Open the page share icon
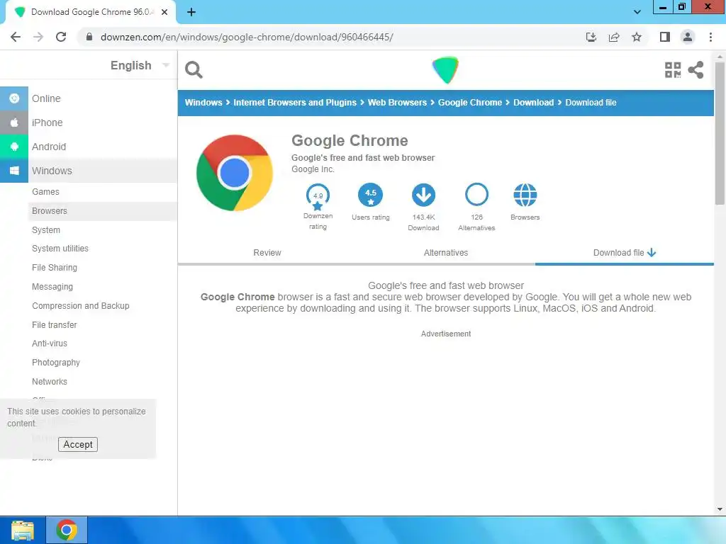This screenshot has height=544, width=726. pos(696,70)
